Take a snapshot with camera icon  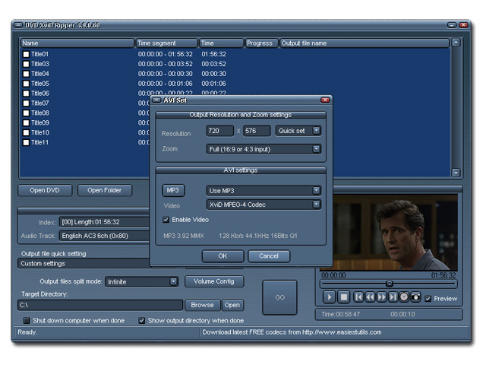point(415,297)
